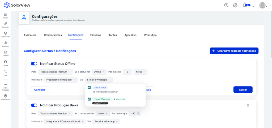Open the ontem performance period dropdown
This screenshot has width=272, height=128.
pos(103,113)
